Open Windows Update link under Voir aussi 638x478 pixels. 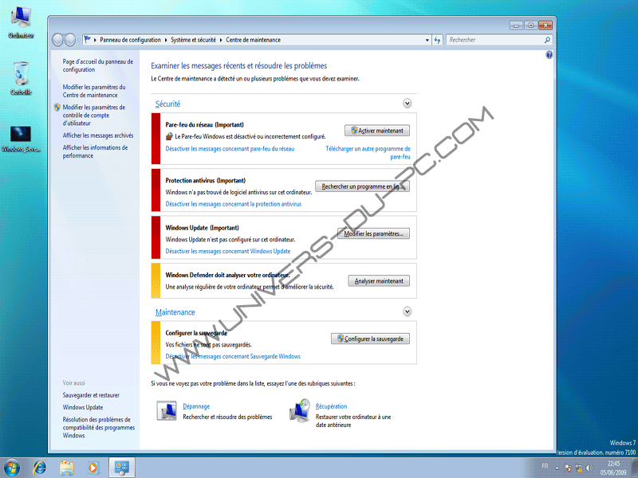click(83, 407)
